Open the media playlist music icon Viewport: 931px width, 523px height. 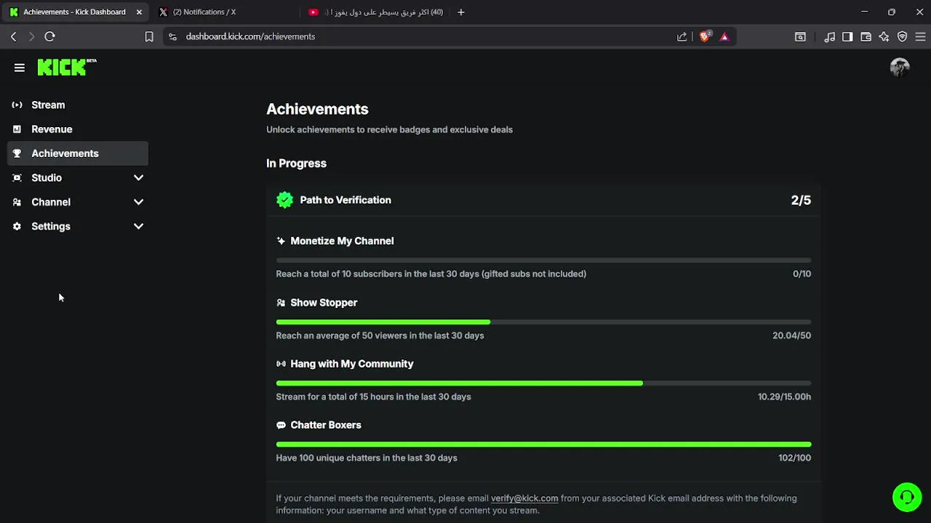[x=829, y=36]
